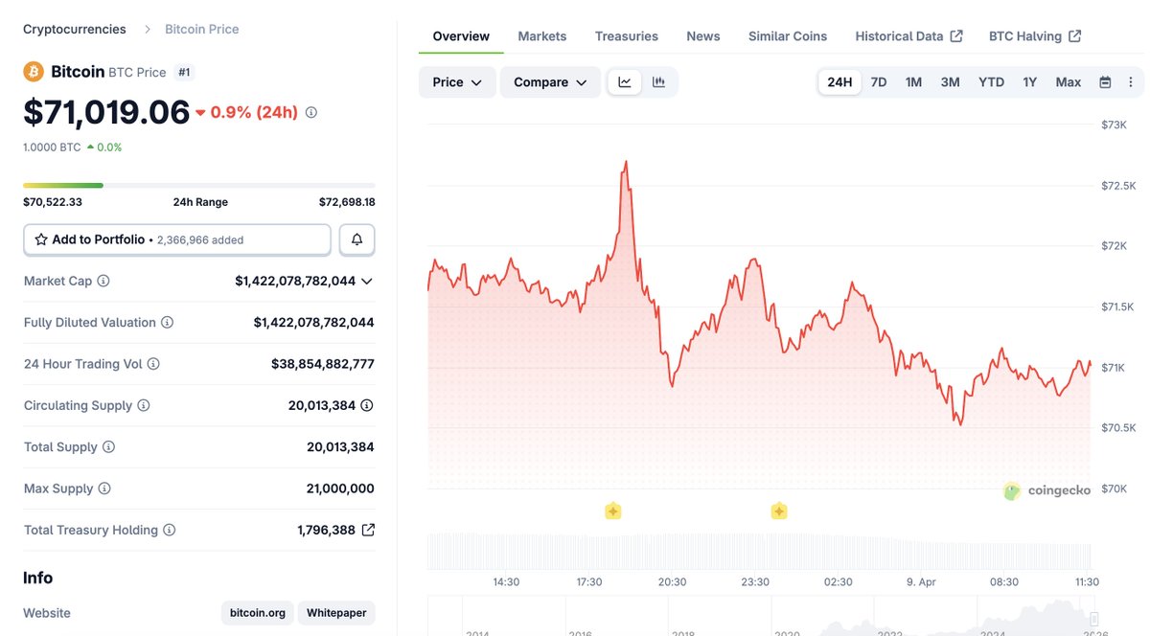
Task: Open the Price dropdown
Action: pos(457,82)
